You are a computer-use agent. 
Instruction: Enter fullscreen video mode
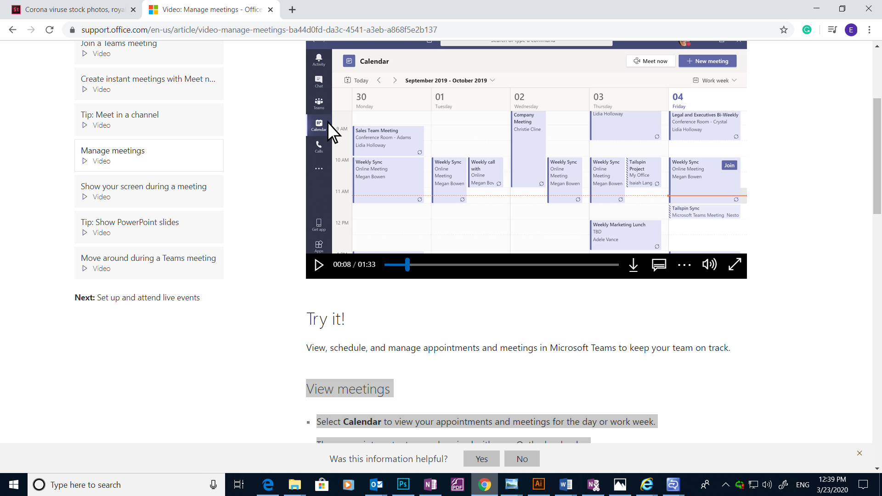pyautogui.click(x=735, y=265)
